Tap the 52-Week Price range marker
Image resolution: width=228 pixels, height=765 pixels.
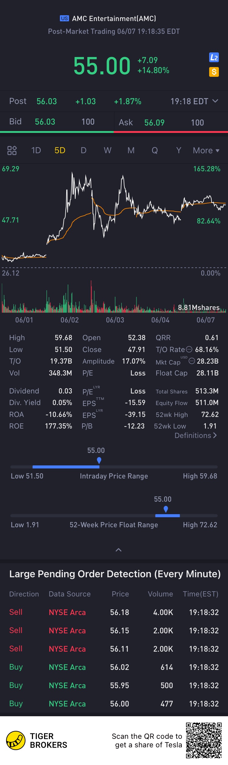[x=166, y=509]
